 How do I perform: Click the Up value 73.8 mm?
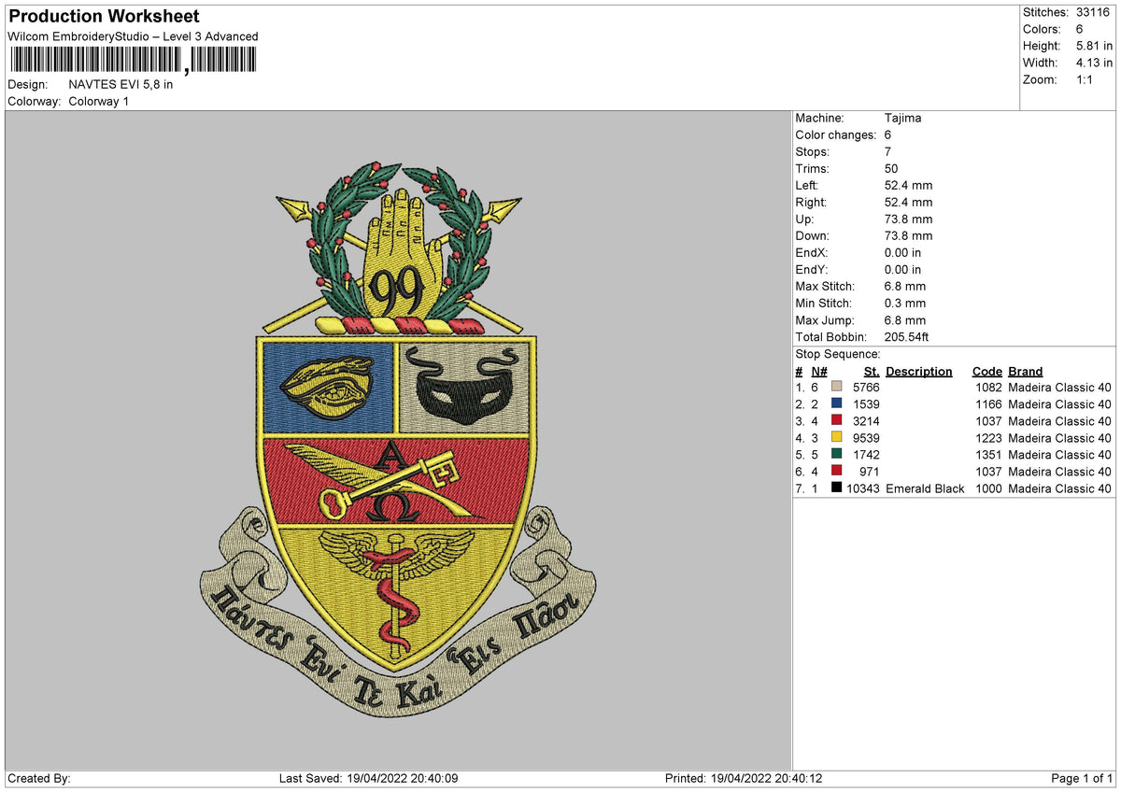tap(908, 219)
